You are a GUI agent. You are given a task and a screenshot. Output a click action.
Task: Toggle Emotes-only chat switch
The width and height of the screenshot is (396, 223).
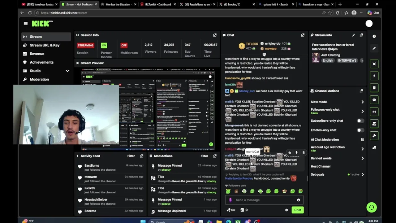click(360, 130)
